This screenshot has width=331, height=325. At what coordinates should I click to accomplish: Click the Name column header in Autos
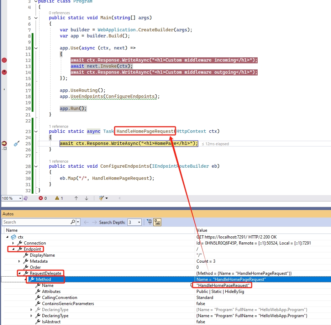click(12, 230)
